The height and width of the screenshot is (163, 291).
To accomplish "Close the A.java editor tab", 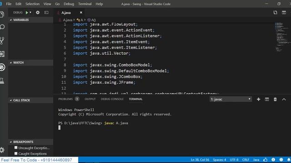I will tap(81, 12).
